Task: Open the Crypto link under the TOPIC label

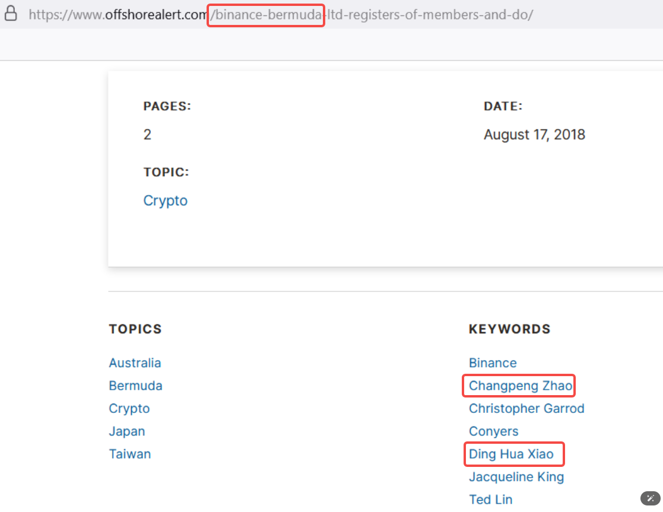Action: (x=165, y=201)
